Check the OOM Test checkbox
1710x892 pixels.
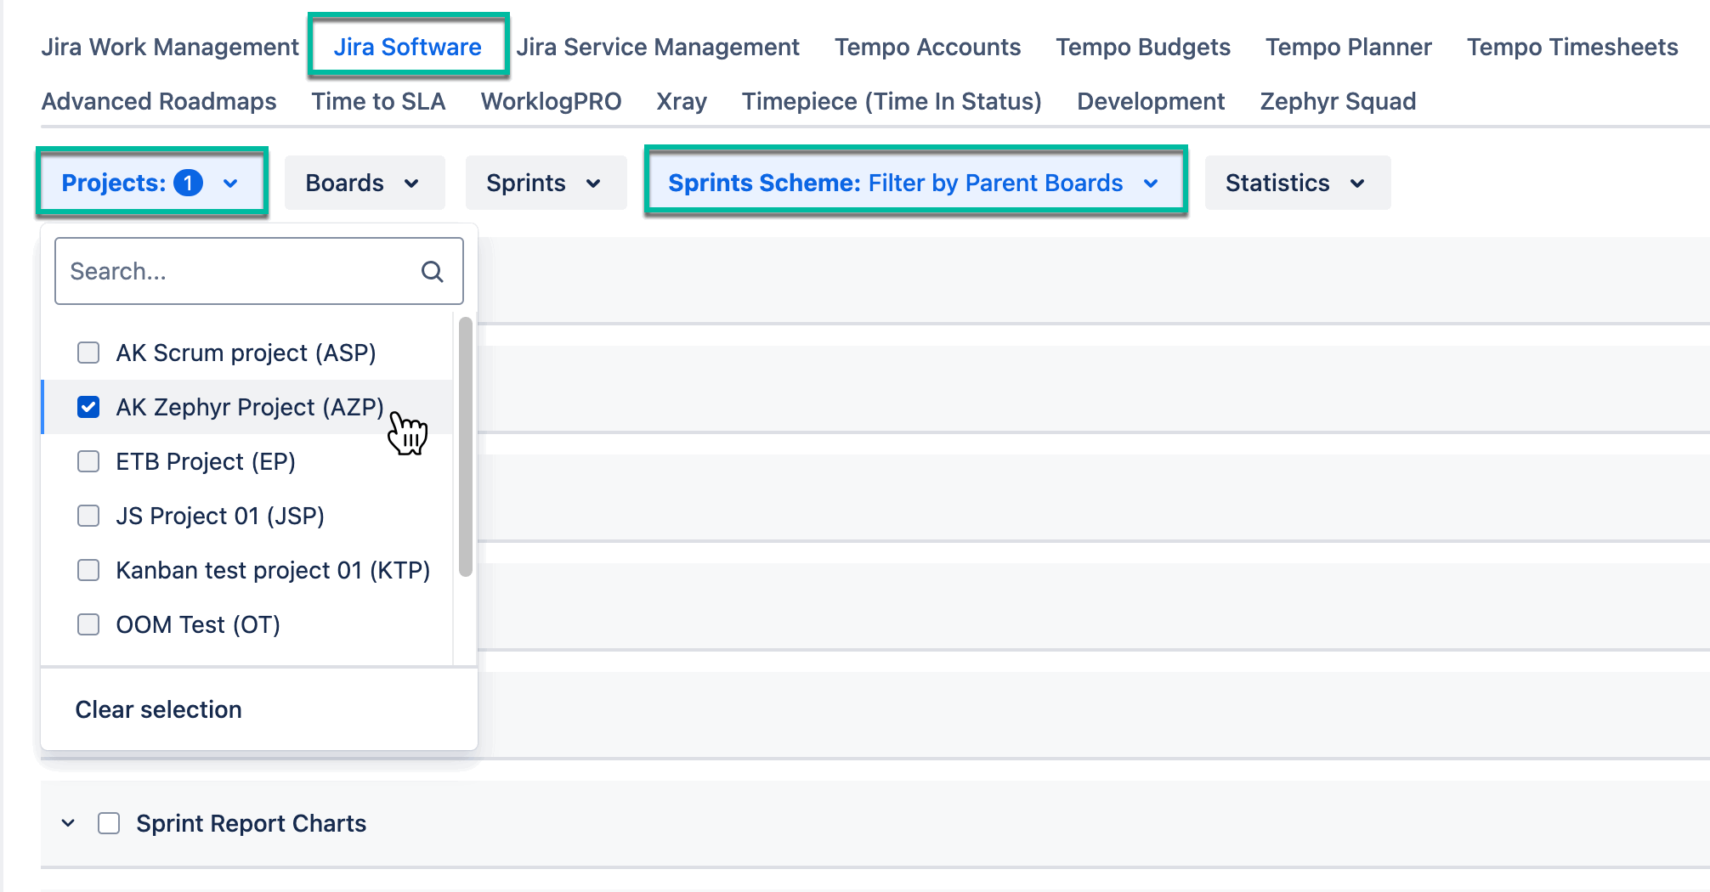88,624
